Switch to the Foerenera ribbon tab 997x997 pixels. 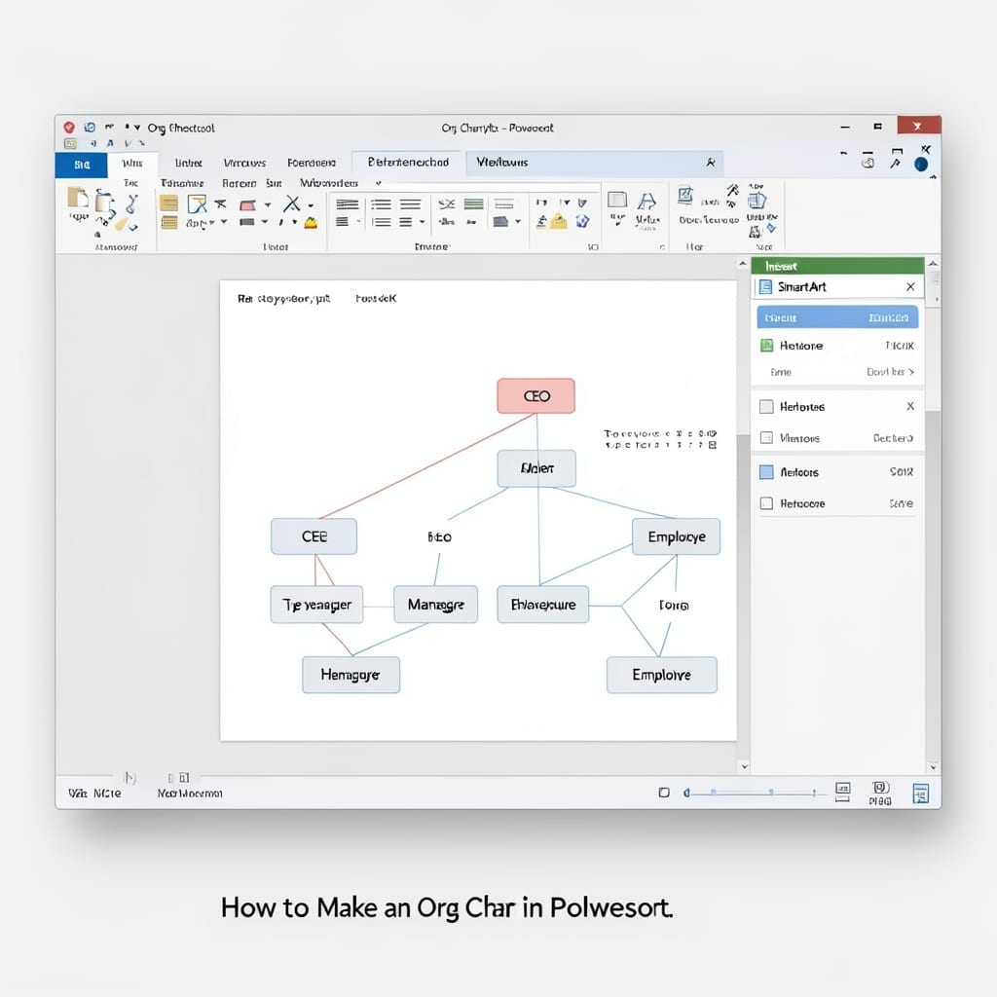coord(311,164)
